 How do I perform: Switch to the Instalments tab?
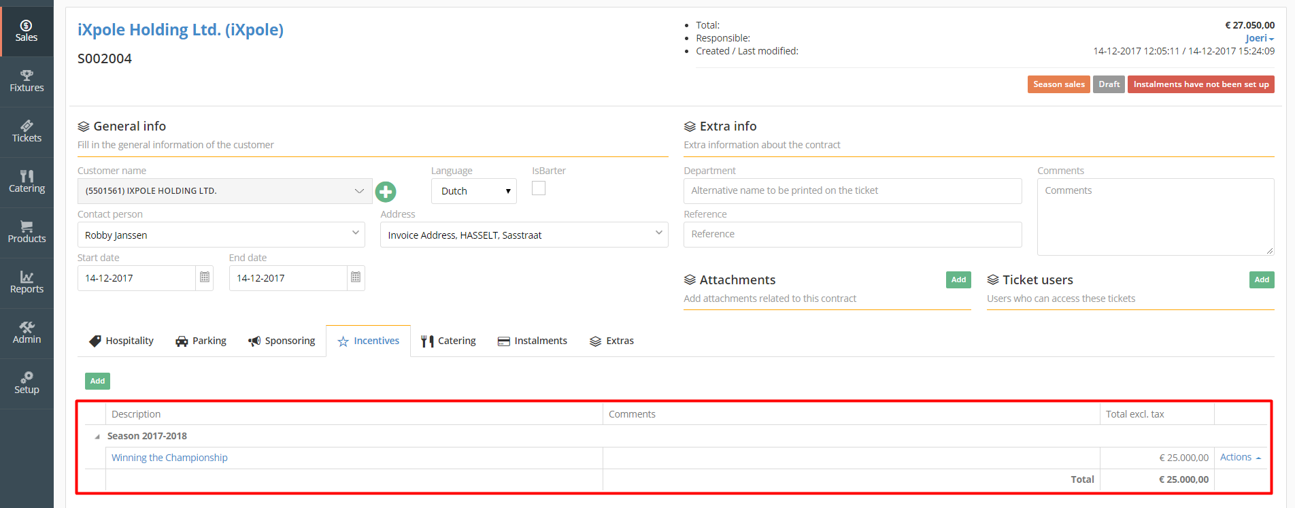pyautogui.click(x=533, y=341)
